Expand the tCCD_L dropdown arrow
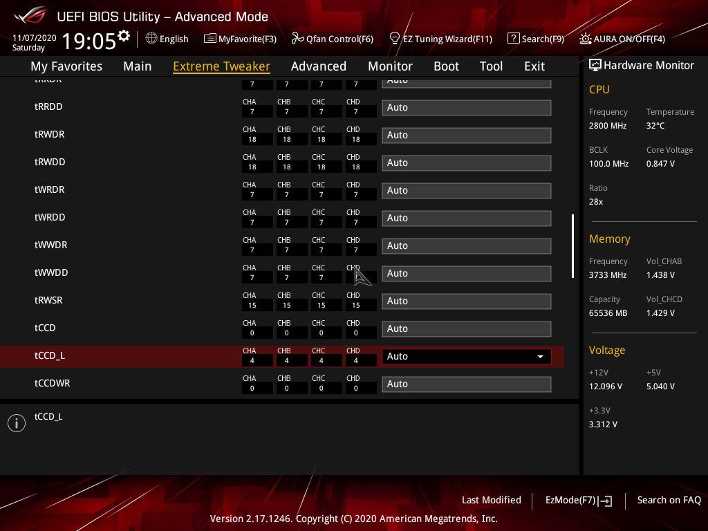This screenshot has width=708, height=531. (x=540, y=357)
